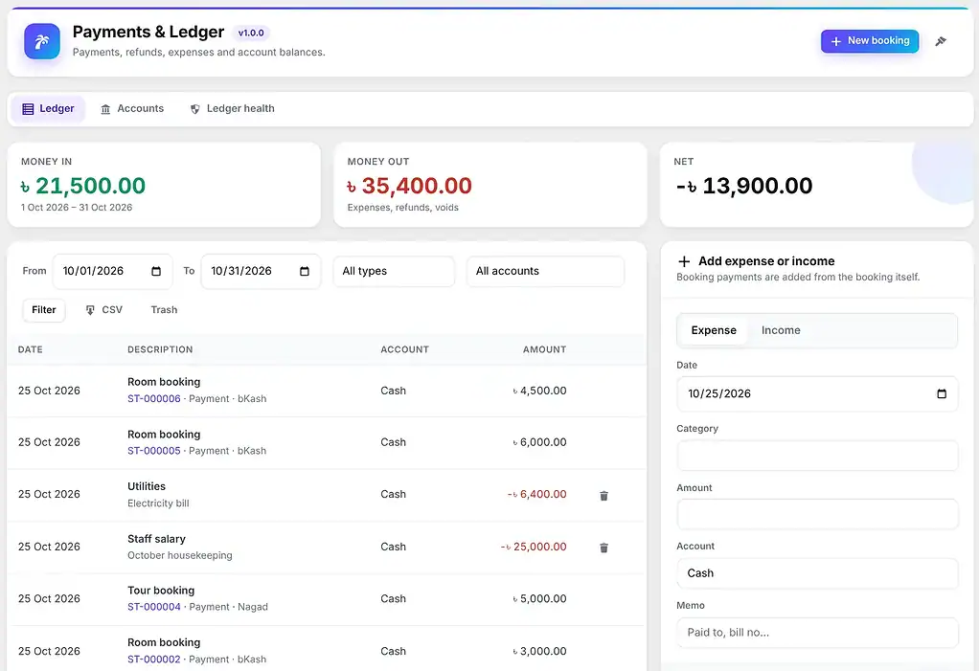Viewport: 979px width, 671px height.
Task: Click the amount 3,000.00
Action: click(539, 651)
